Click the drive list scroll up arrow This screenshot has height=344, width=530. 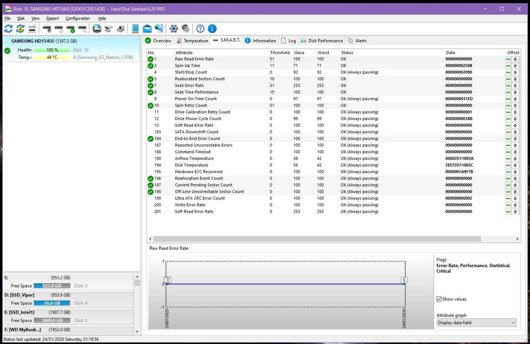tap(137, 276)
